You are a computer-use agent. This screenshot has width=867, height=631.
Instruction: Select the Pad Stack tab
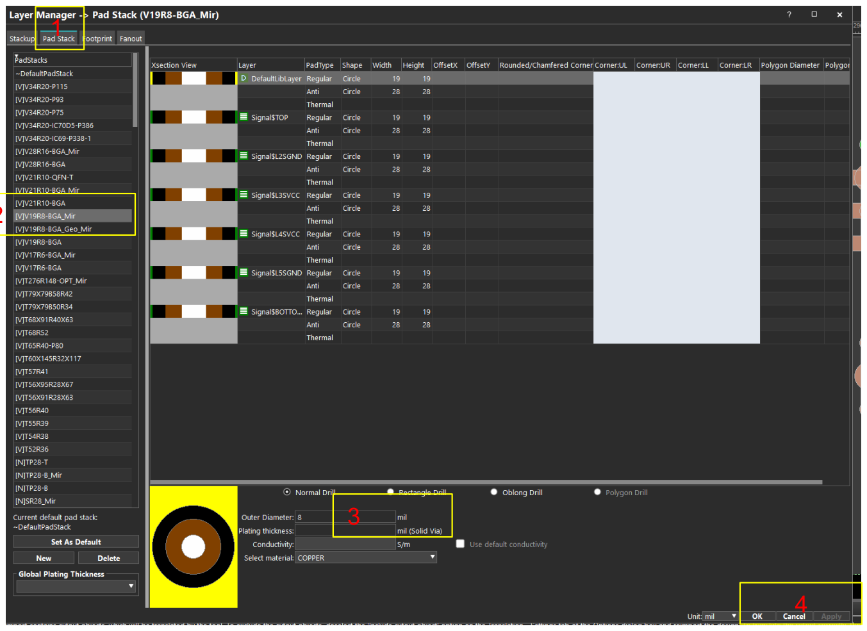(58, 38)
